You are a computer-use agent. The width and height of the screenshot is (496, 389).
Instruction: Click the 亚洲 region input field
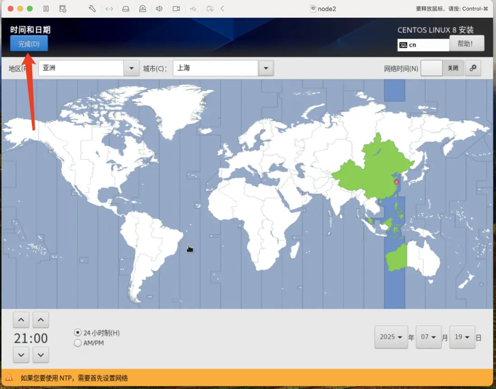click(x=81, y=68)
